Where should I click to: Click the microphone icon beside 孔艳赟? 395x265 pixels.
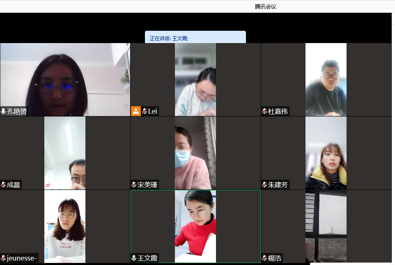(x=4, y=111)
